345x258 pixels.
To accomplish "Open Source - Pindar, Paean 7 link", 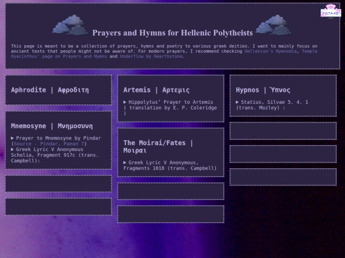I will (49, 144).
